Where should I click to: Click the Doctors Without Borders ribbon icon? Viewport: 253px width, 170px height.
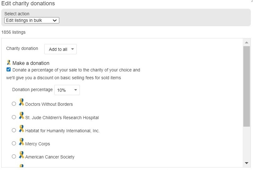point(21,102)
